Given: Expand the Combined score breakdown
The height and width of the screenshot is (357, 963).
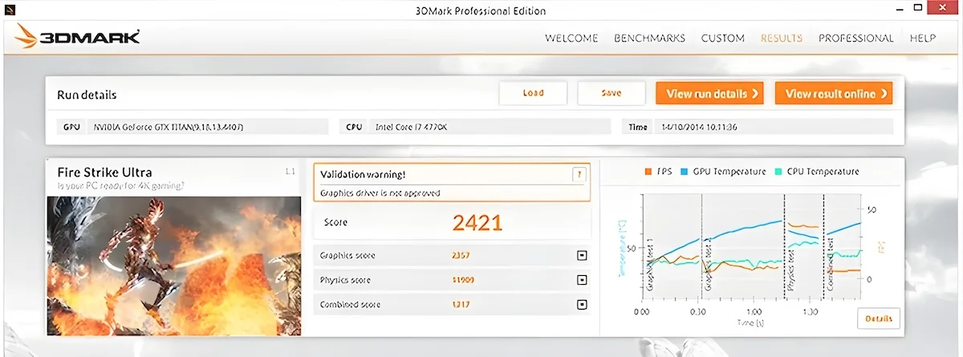Looking at the screenshot, I should pos(582,305).
